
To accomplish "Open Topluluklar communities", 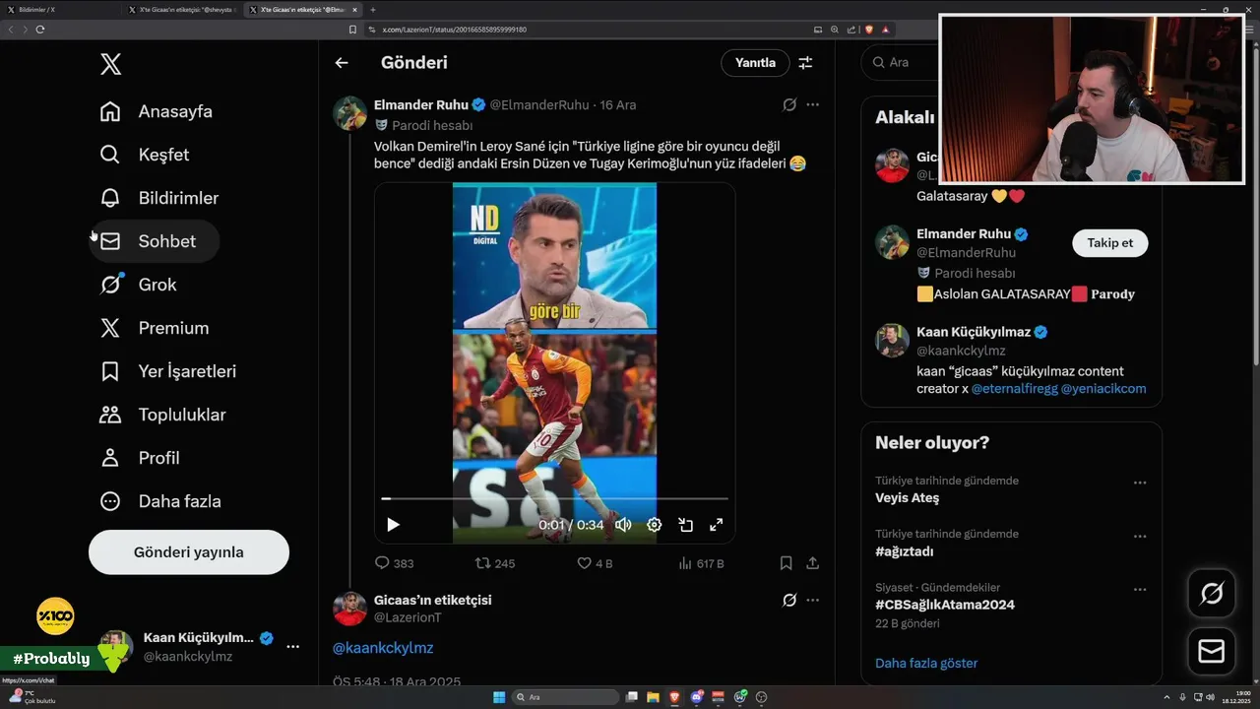I will pyautogui.click(x=163, y=415).
